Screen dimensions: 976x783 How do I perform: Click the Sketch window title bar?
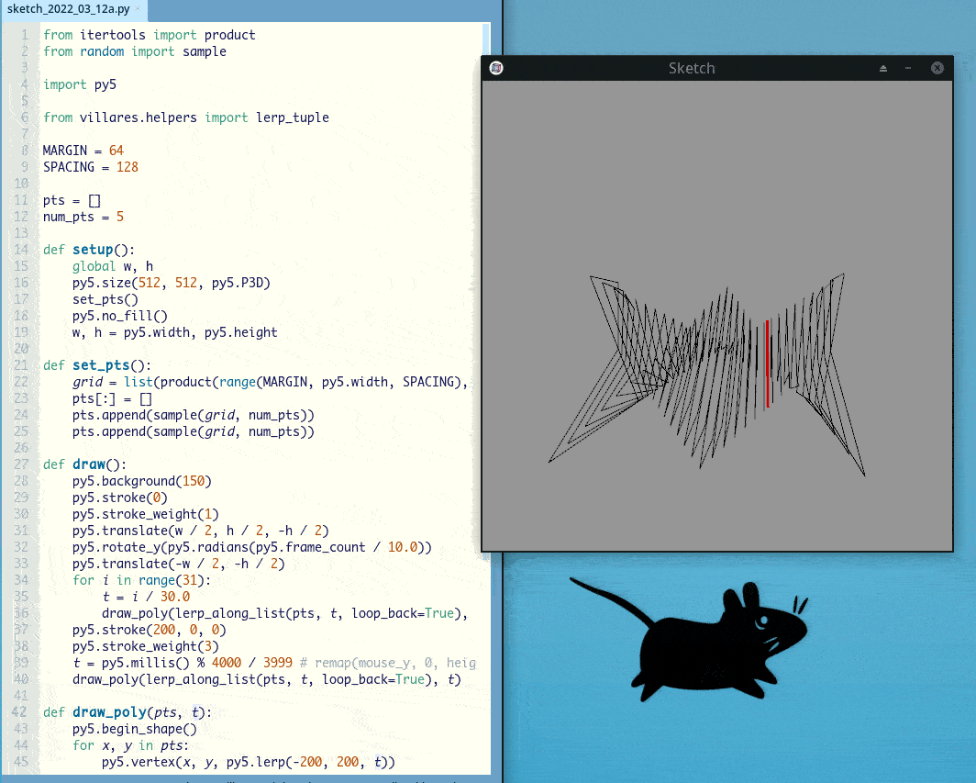pos(691,68)
